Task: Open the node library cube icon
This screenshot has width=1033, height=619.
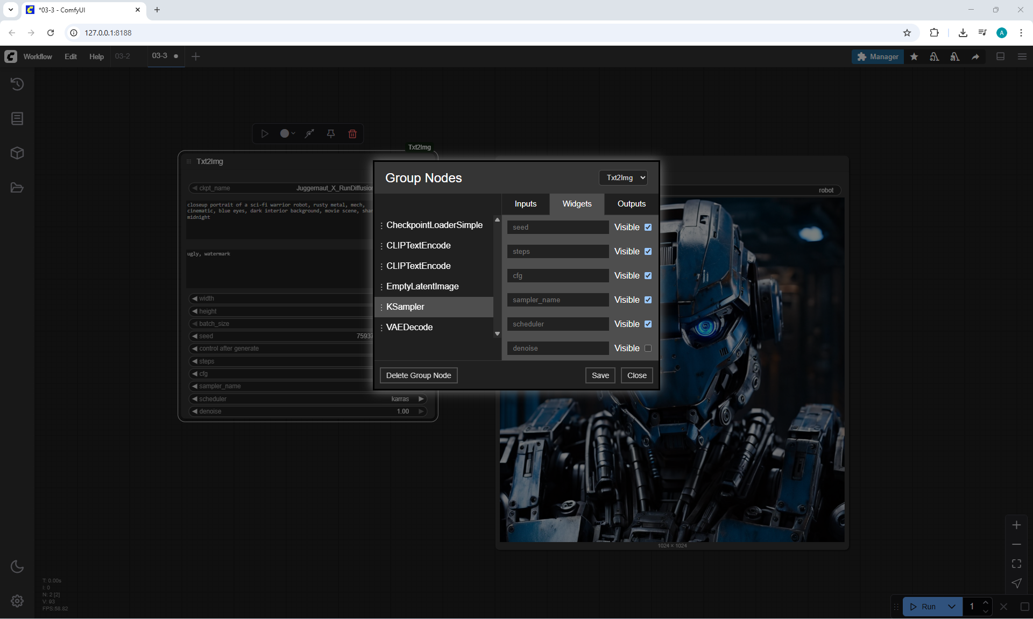Action: click(x=17, y=153)
